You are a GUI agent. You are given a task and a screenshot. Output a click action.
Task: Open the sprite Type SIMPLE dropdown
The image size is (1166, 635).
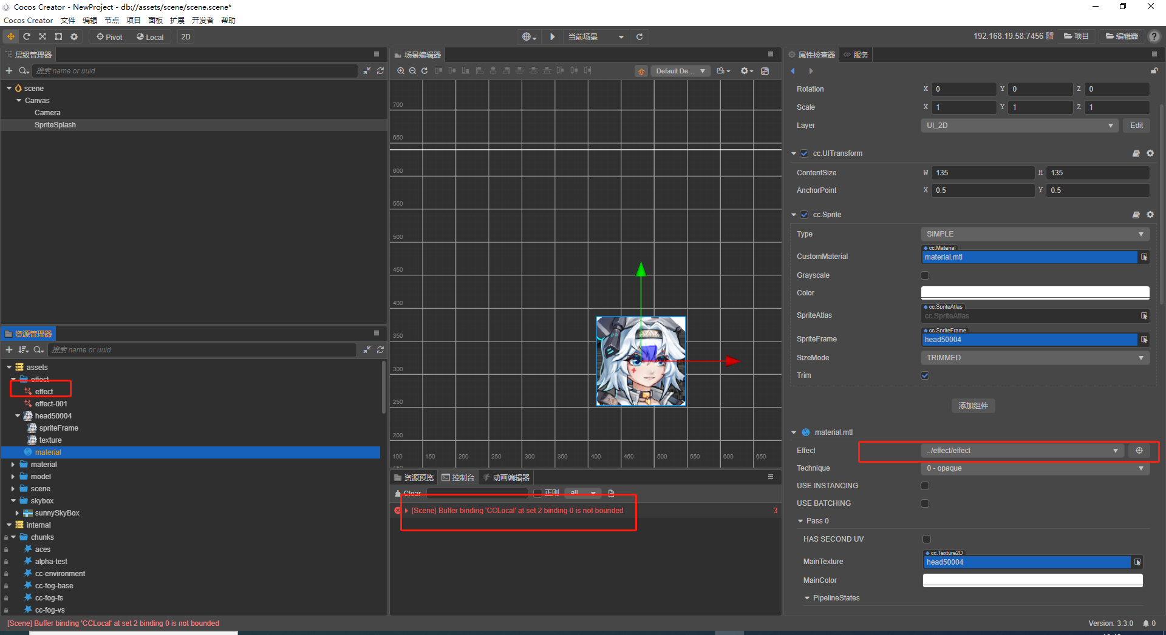tap(1035, 234)
